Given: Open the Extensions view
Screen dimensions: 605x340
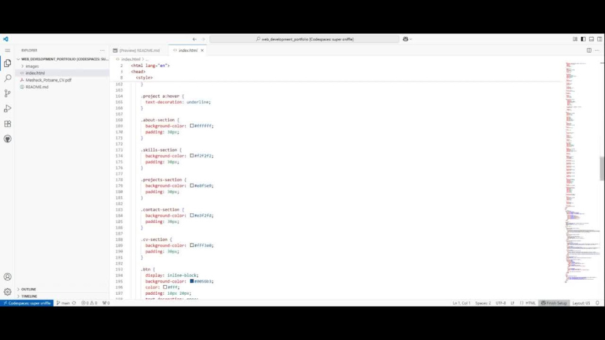Looking at the screenshot, I should (x=7, y=124).
